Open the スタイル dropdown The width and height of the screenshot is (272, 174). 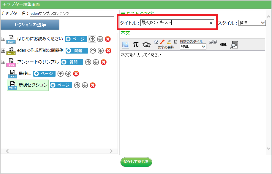[252, 23]
